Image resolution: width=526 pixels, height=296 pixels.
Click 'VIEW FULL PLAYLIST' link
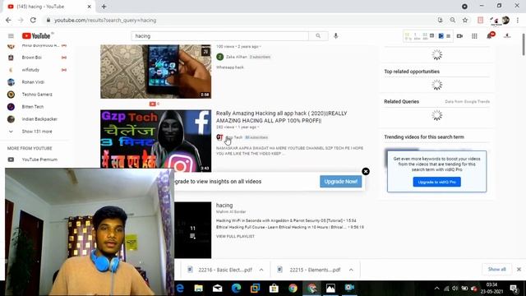click(235, 236)
